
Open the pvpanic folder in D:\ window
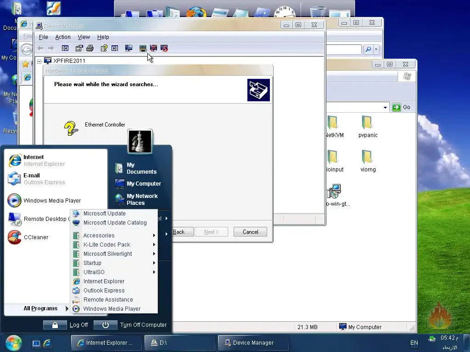point(368,126)
